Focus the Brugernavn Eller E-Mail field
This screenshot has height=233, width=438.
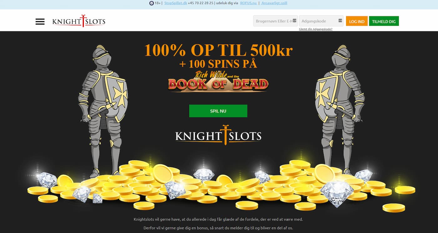click(275, 21)
